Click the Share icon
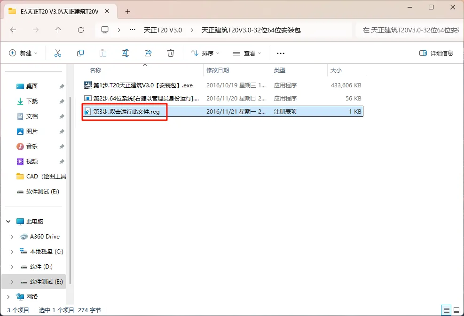464x316 pixels. pos(148,53)
